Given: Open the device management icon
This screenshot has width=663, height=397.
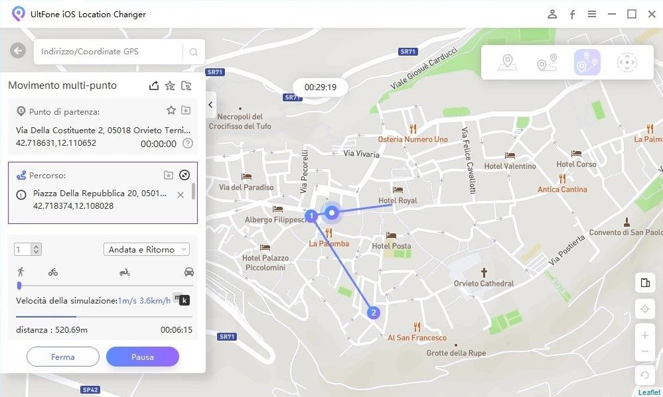Looking at the screenshot, I should (644, 283).
